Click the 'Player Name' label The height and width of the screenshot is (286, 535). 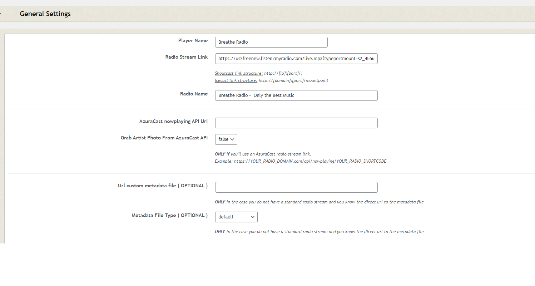(x=193, y=41)
